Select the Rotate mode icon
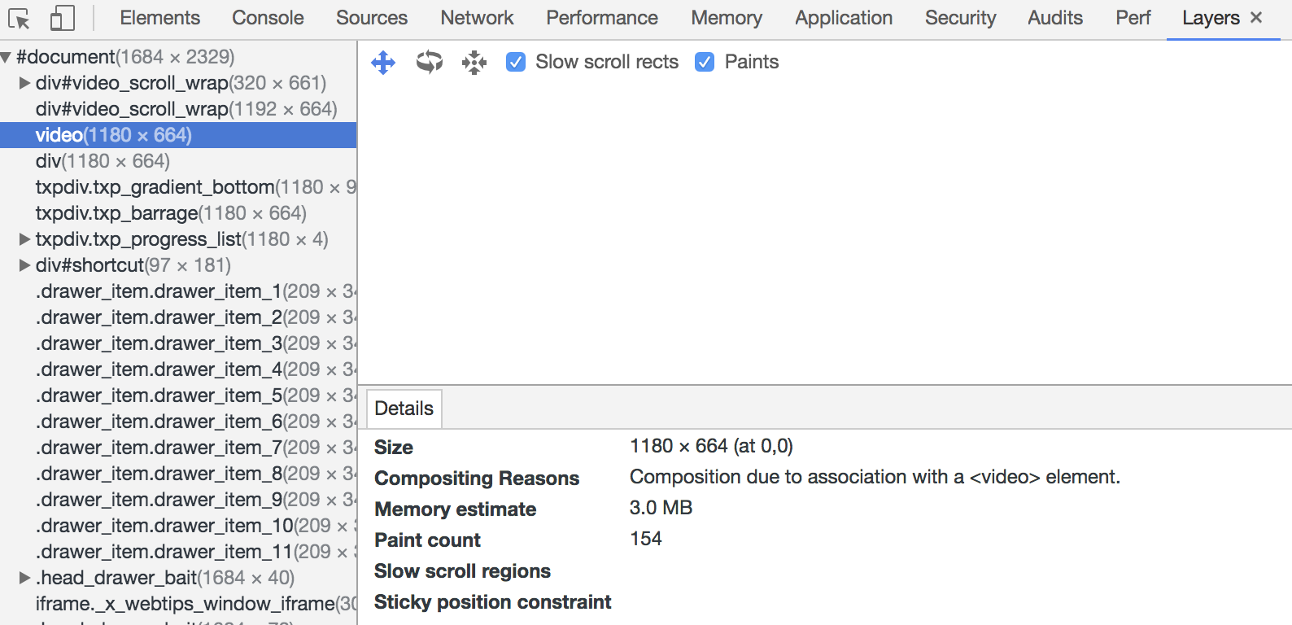1292x625 pixels. (x=430, y=62)
